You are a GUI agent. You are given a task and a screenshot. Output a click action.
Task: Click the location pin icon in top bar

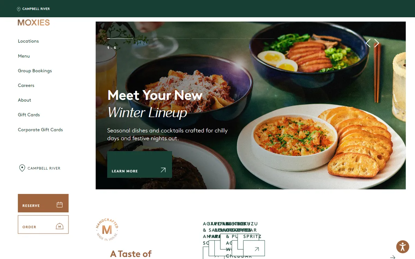point(19,9)
